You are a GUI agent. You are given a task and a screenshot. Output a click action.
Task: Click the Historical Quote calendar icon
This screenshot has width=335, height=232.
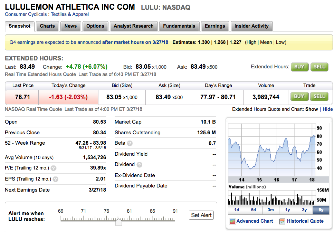[282, 221]
